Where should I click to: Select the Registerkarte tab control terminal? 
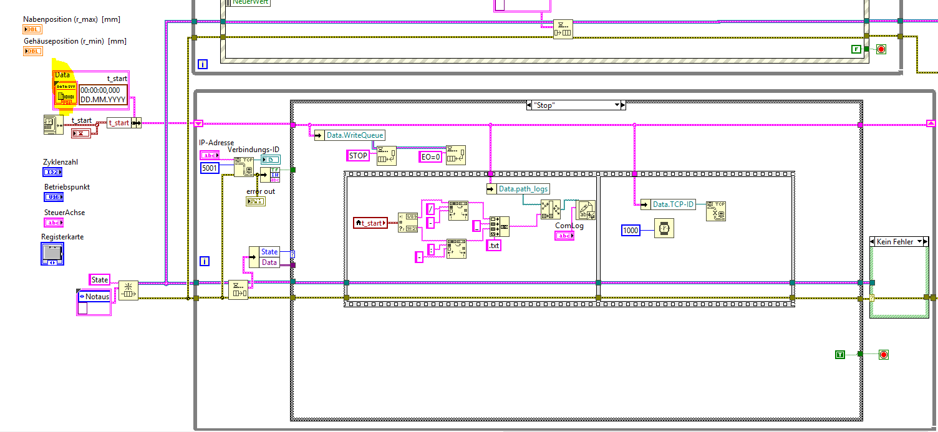click(52, 254)
